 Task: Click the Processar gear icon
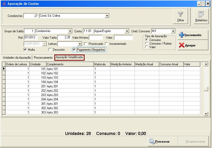[152, 141]
